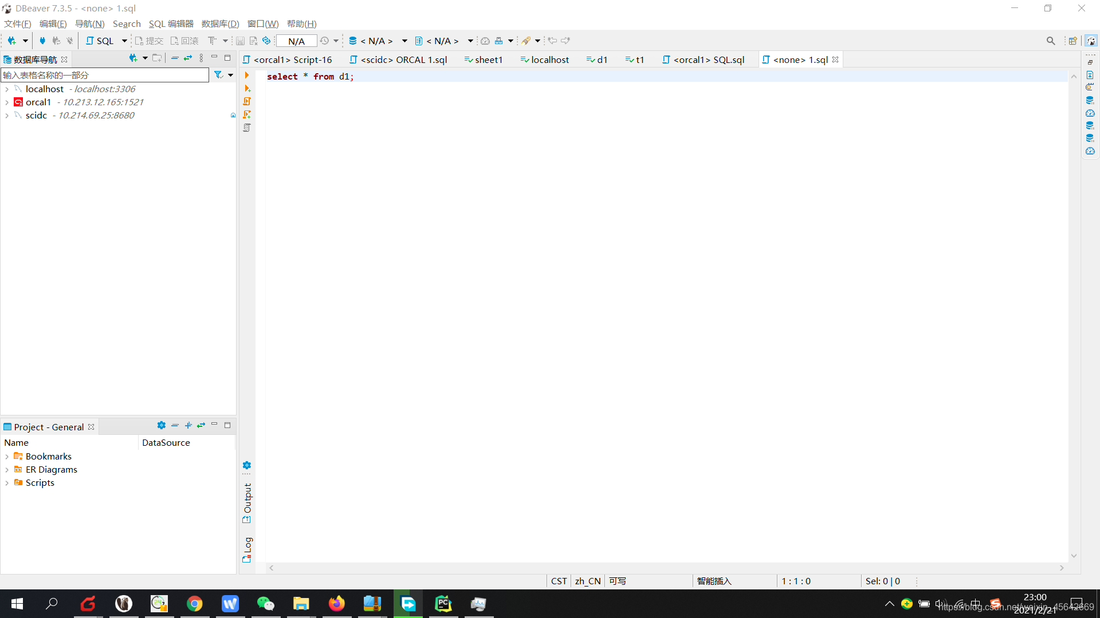Expand the localhost database connection
1100x618 pixels.
[x=7, y=88]
